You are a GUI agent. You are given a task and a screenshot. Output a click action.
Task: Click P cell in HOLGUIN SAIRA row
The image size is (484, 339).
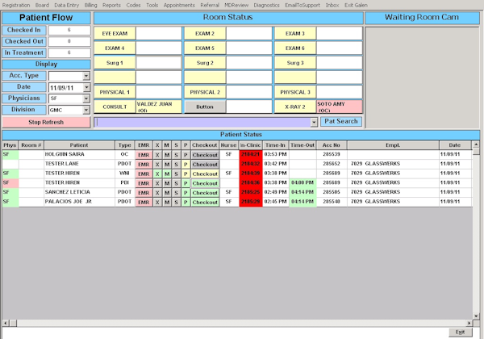pos(185,153)
